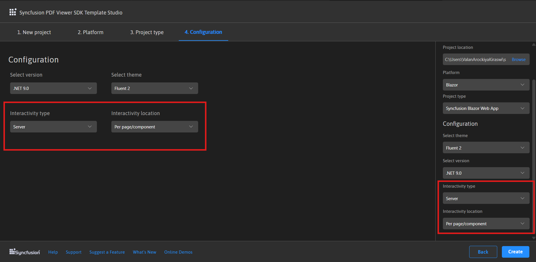Select the 4. Configuration tab
The image size is (536, 262).
coord(203,32)
